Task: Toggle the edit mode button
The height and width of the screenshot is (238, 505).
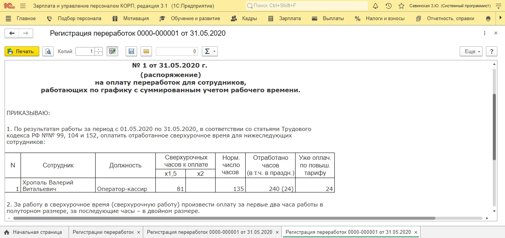Action: coord(112,51)
